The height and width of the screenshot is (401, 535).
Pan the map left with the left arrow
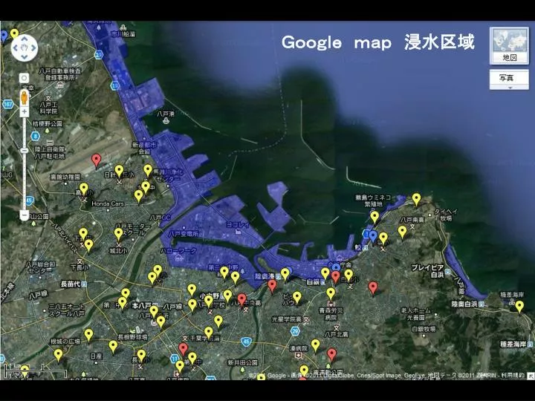[15, 48]
